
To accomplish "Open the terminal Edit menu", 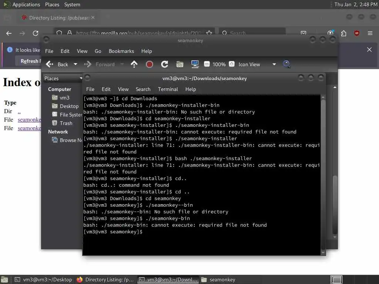I will pos(106,89).
